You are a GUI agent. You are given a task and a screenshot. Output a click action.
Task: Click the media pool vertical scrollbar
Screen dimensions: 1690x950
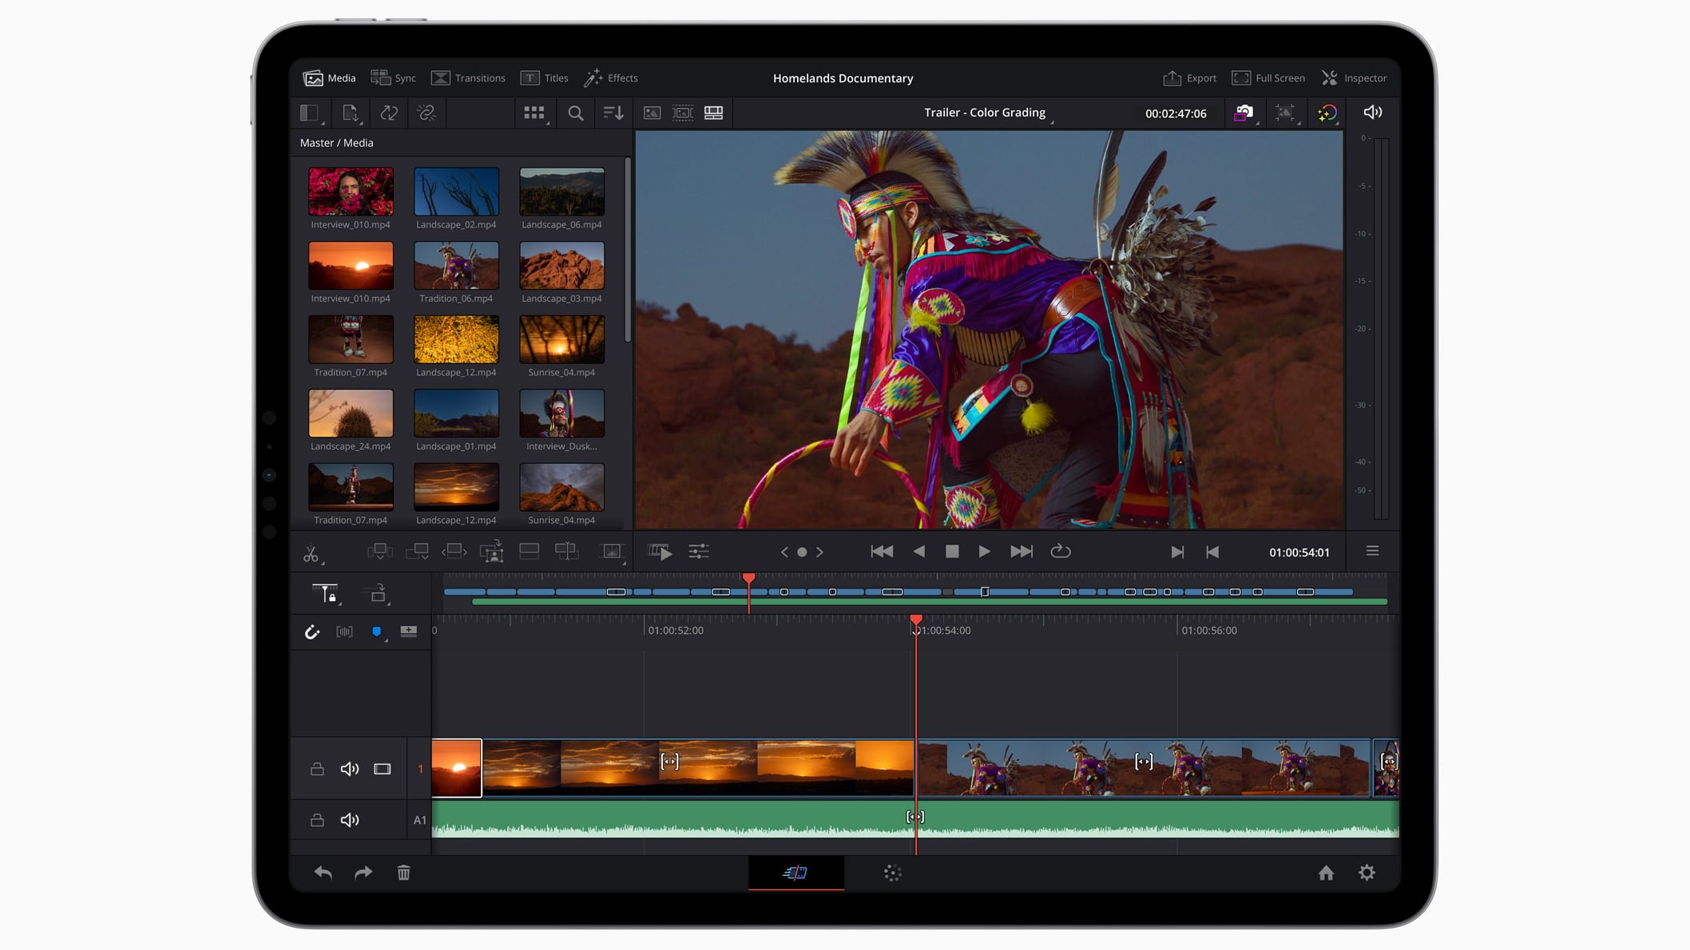[x=628, y=251]
